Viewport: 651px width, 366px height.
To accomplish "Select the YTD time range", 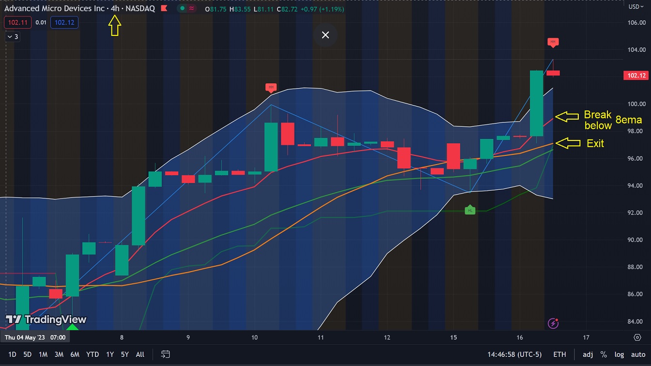I will [x=93, y=354].
